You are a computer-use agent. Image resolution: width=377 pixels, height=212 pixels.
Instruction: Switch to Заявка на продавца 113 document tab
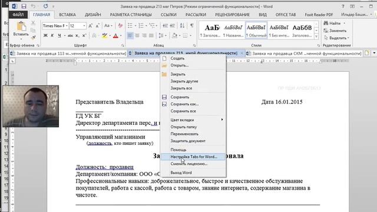pyautogui.click(x=68, y=54)
